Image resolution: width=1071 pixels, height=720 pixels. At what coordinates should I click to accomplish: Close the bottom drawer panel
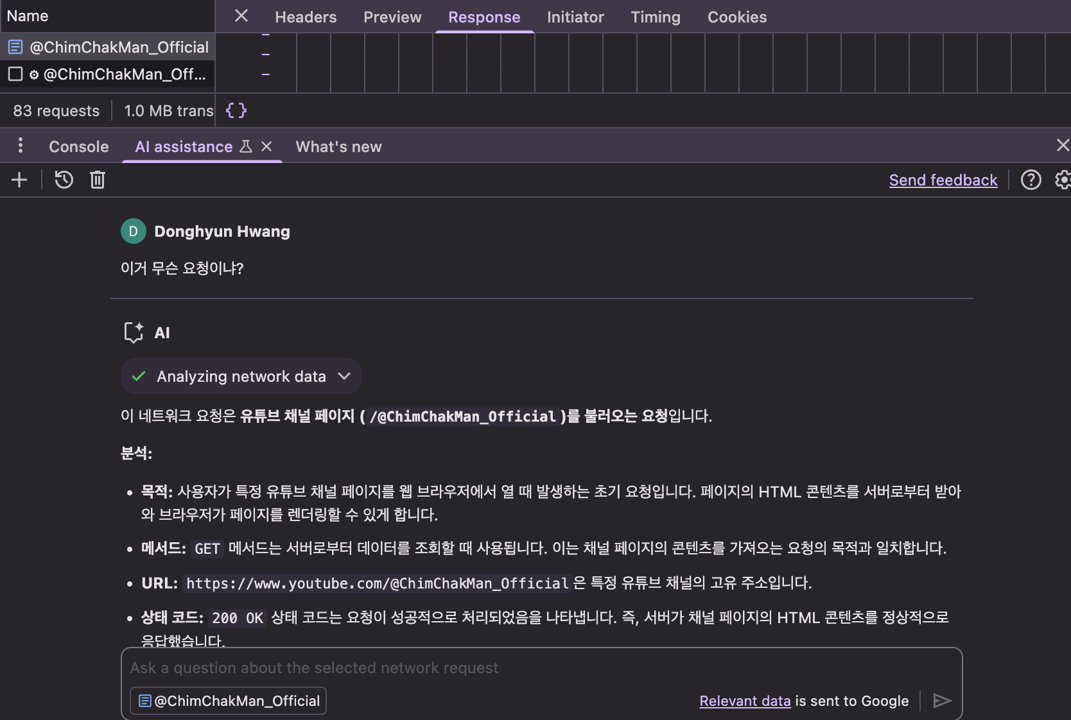(1063, 146)
